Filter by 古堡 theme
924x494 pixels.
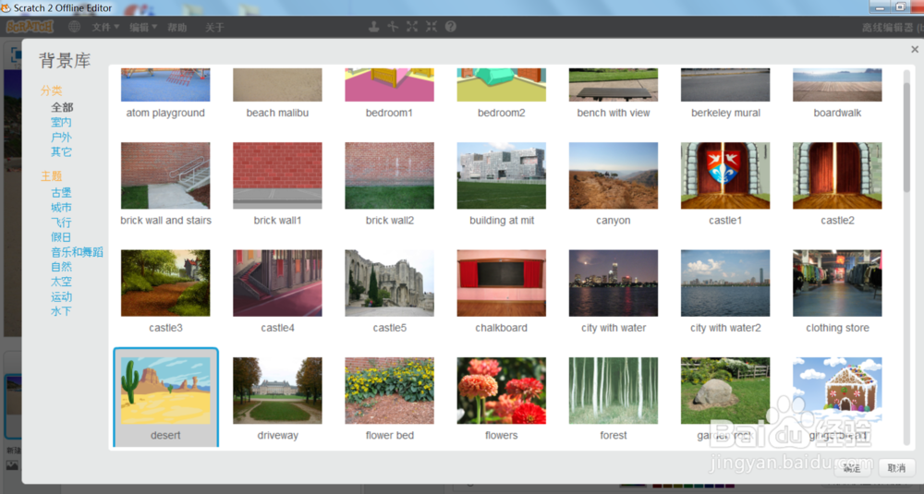[x=61, y=193]
